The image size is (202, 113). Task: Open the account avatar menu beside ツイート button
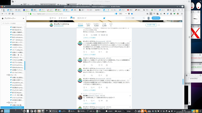click(x=149, y=18)
